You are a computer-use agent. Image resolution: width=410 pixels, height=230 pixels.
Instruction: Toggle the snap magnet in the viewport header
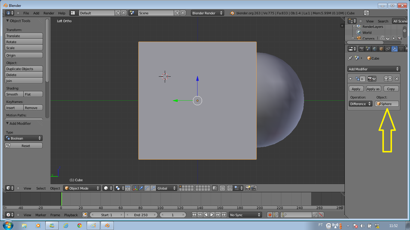[x=230, y=188]
